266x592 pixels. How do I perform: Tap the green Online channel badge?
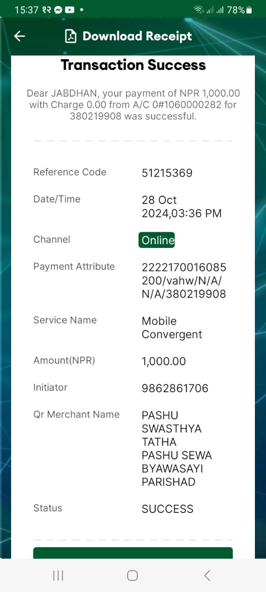[x=157, y=240]
